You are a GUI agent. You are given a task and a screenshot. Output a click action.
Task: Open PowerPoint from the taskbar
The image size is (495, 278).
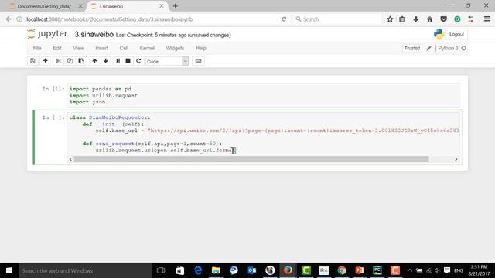pos(359,270)
